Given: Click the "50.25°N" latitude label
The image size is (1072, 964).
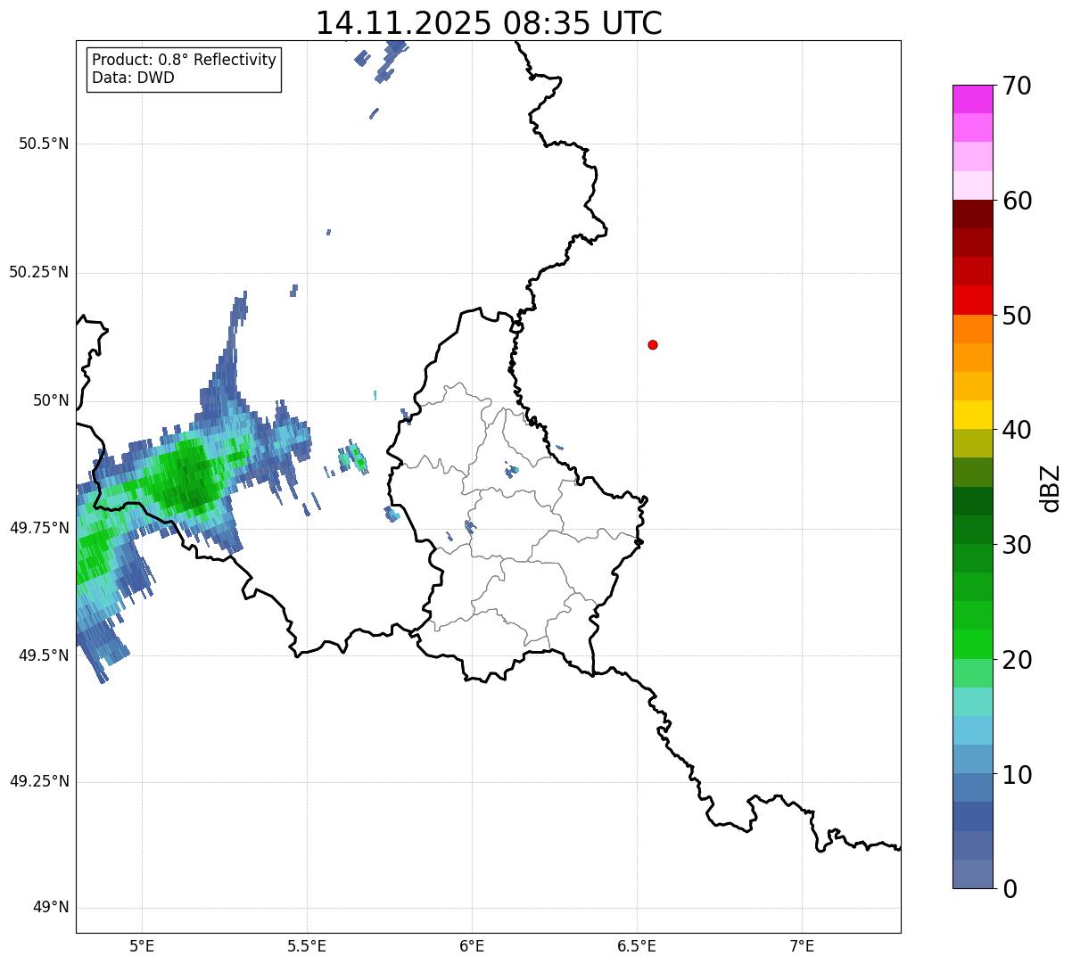Looking at the screenshot, I should coord(39,272).
